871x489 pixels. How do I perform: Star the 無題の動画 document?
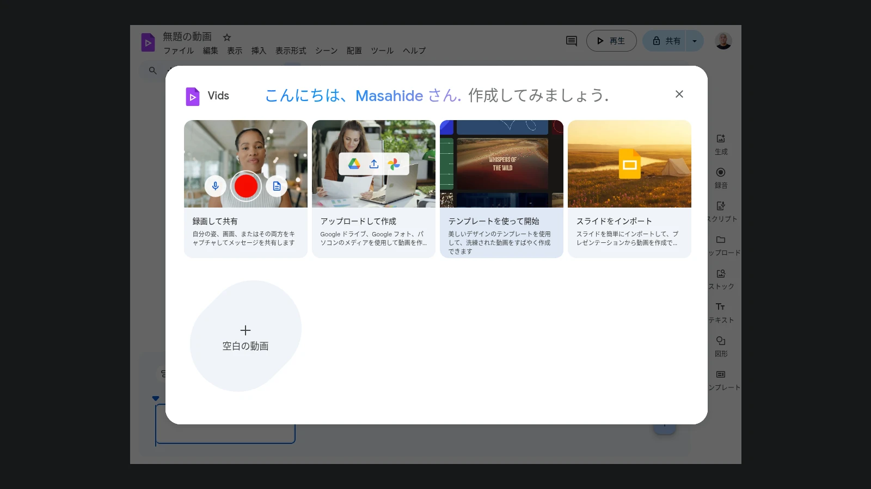pos(227,37)
